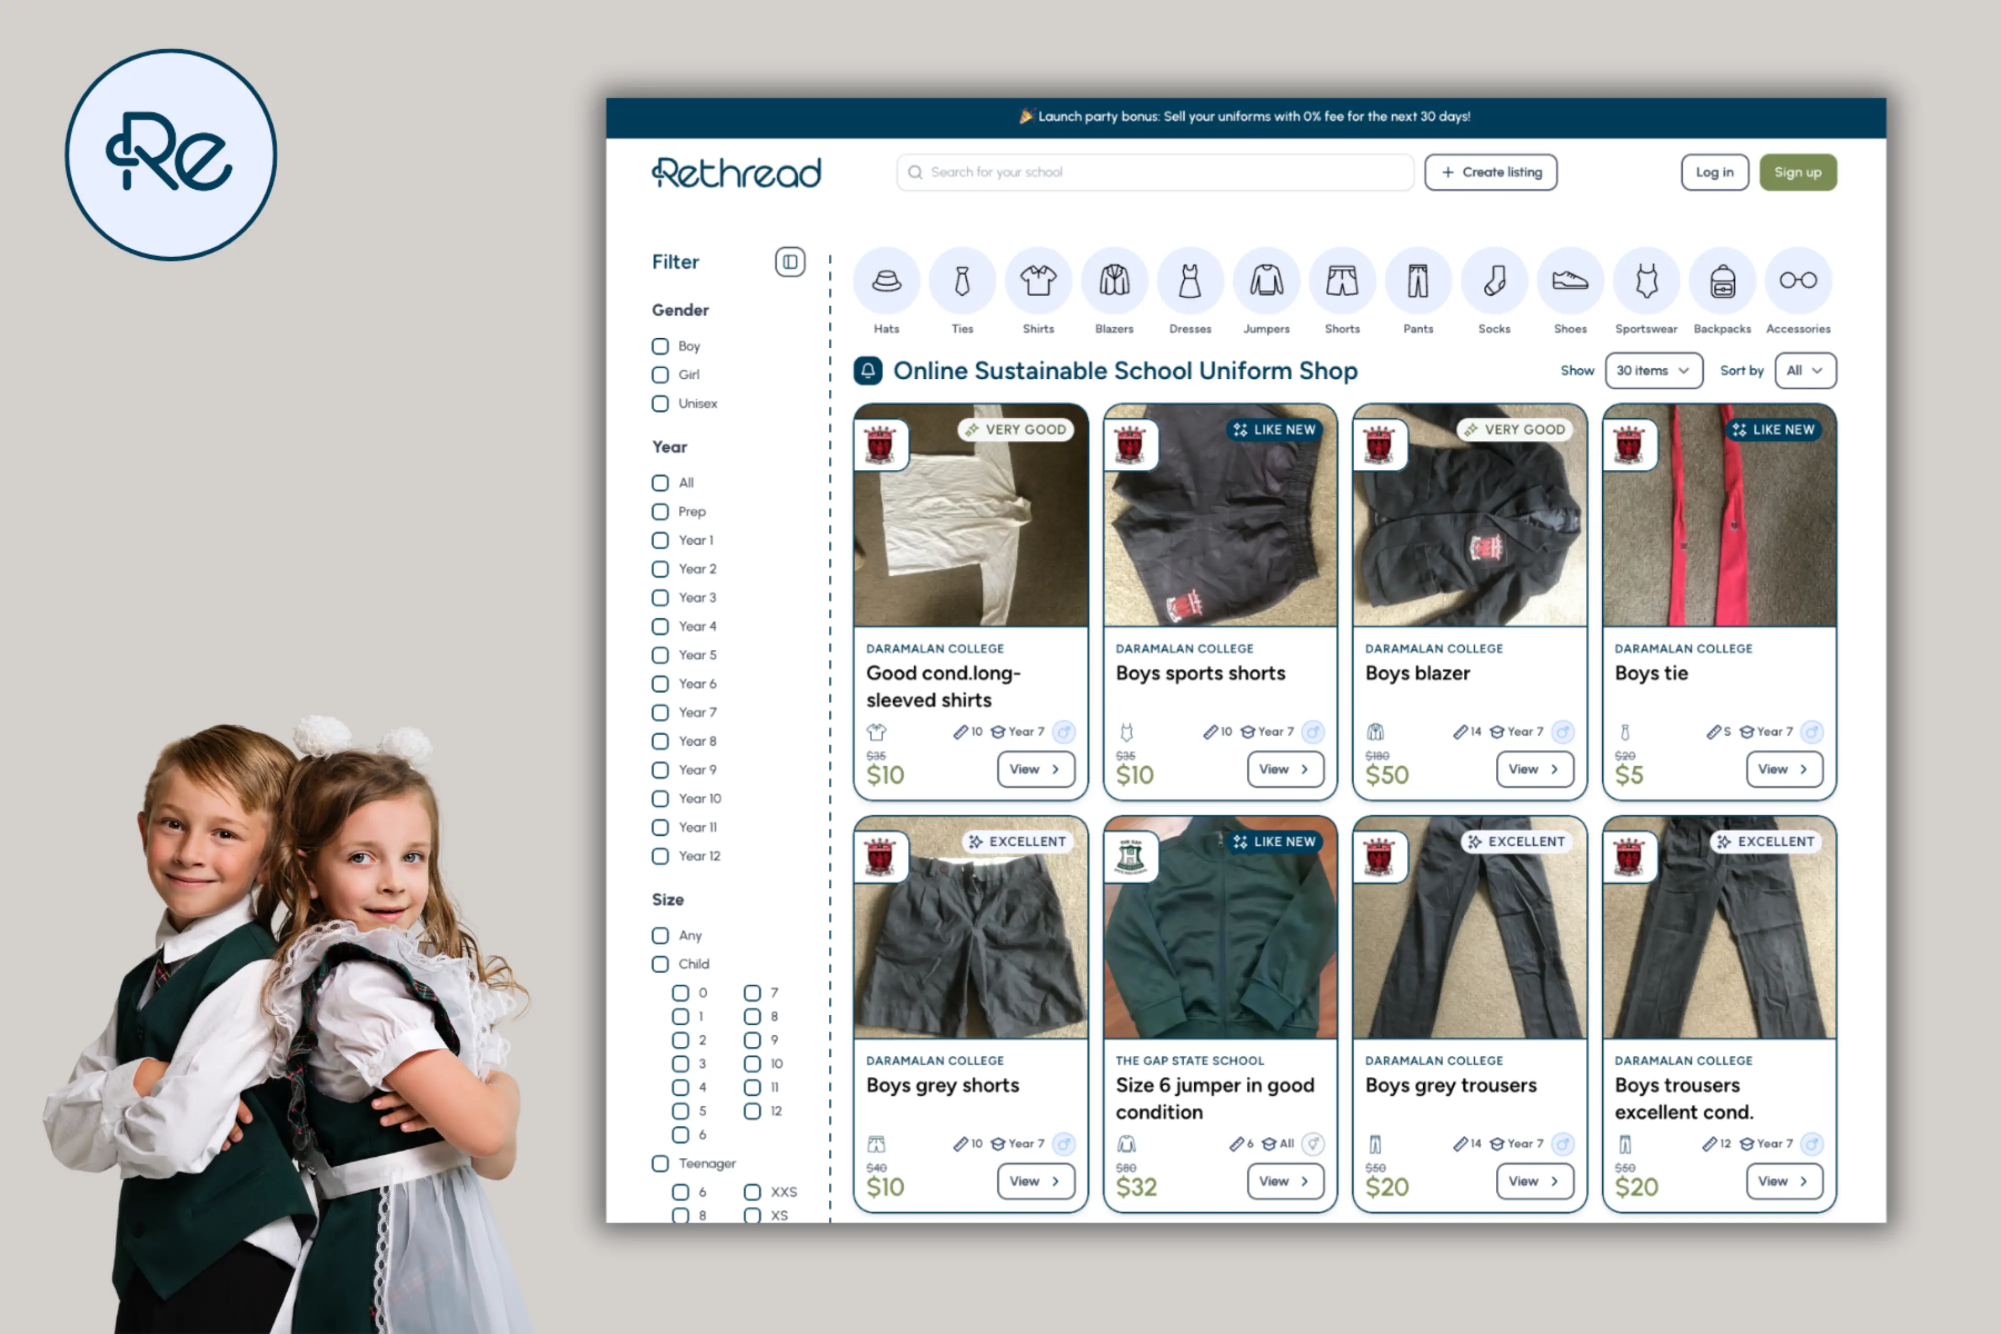
Task: Check the Boy gender filter
Action: pos(660,346)
